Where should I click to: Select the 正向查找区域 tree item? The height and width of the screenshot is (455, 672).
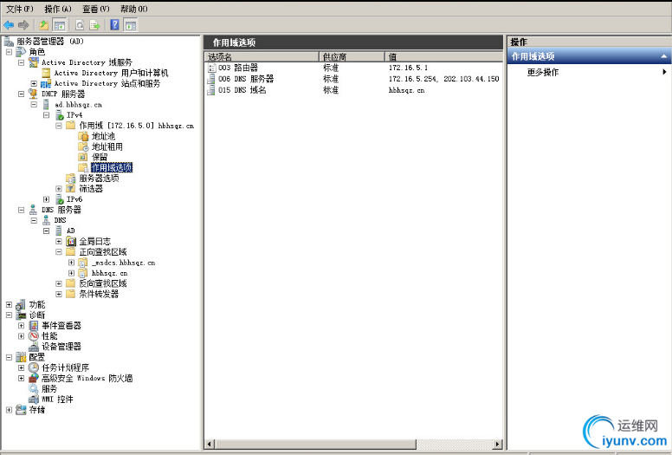[x=103, y=251]
